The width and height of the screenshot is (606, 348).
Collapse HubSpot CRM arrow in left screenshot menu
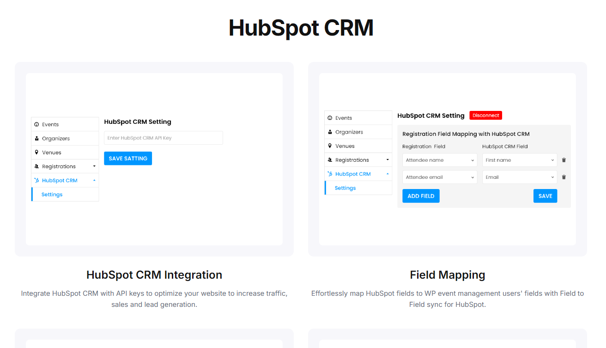94,180
